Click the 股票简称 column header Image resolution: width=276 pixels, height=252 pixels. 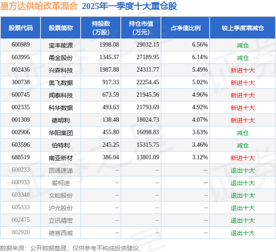(61, 28)
